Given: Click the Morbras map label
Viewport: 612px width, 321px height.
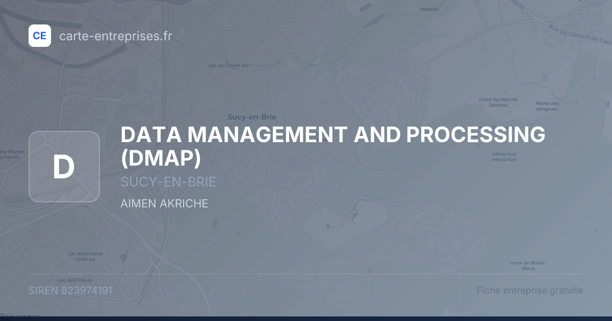Looking at the screenshot, I should [x=429, y=9].
